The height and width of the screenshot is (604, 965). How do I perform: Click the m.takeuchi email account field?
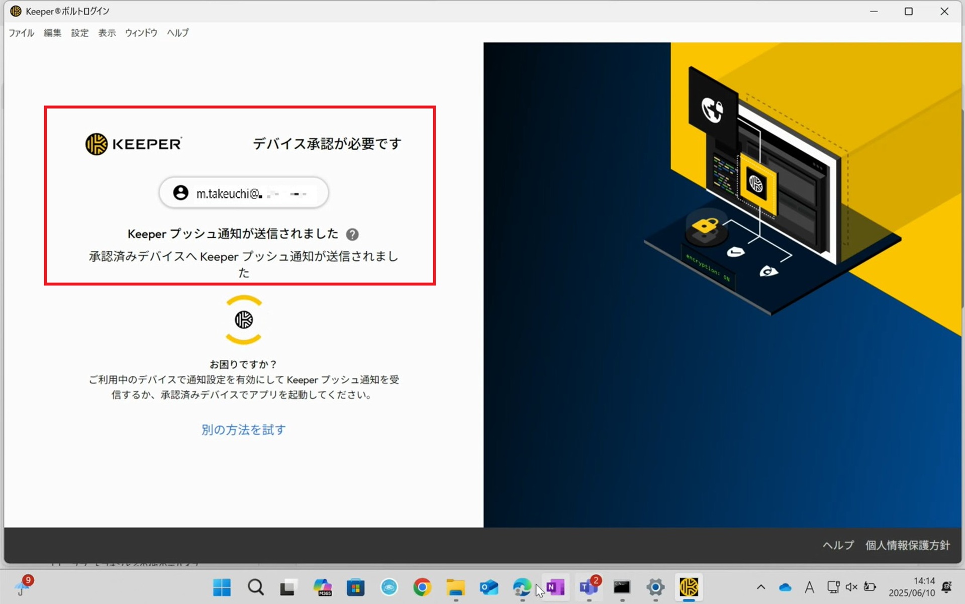pyautogui.click(x=244, y=193)
